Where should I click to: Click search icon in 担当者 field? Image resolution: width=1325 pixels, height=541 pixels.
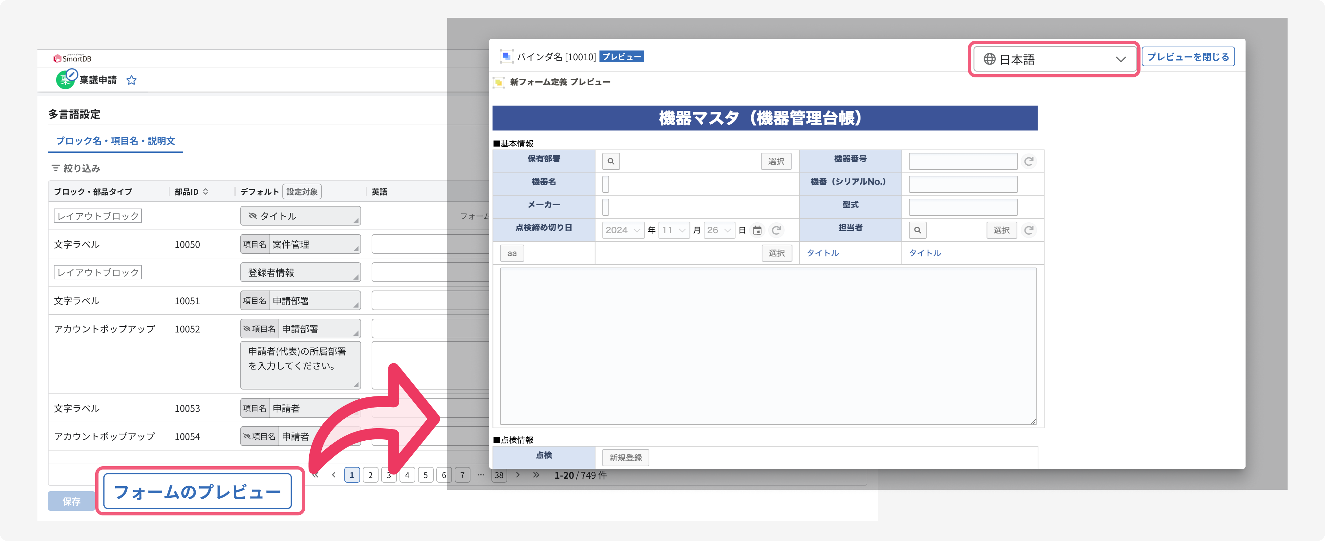[x=917, y=230]
